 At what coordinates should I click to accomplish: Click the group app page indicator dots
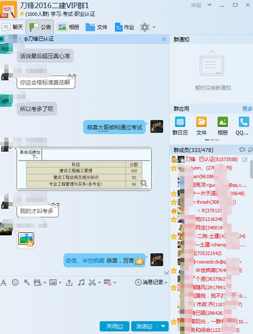(x=212, y=140)
